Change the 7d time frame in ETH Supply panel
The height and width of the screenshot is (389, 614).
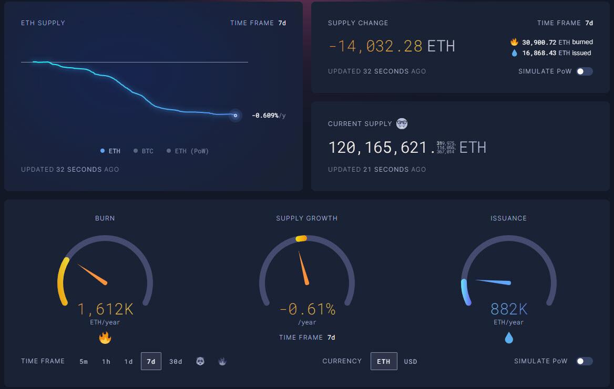tap(282, 23)
